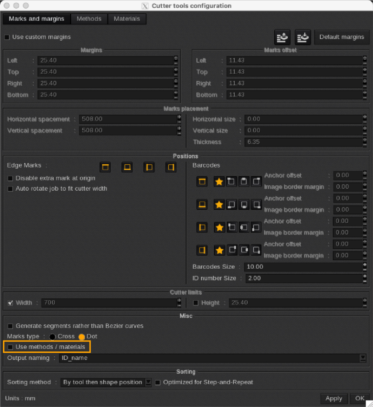373x407 pixels.
Task: Open the sorting method dropdown
Action: 147,382
